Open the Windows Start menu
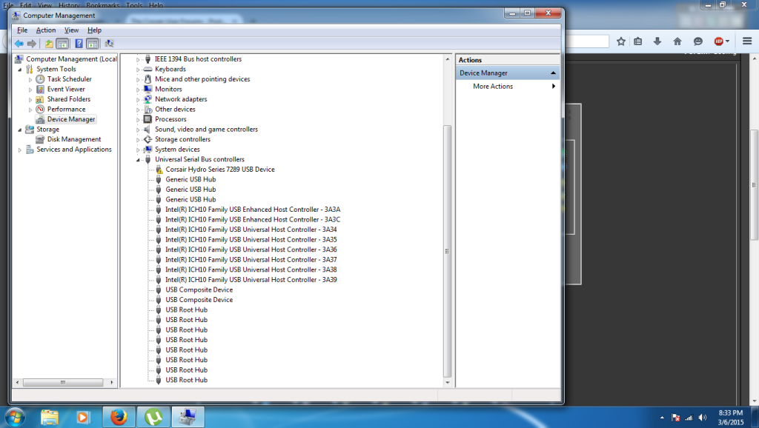759x428 pixels. [14, 418]
